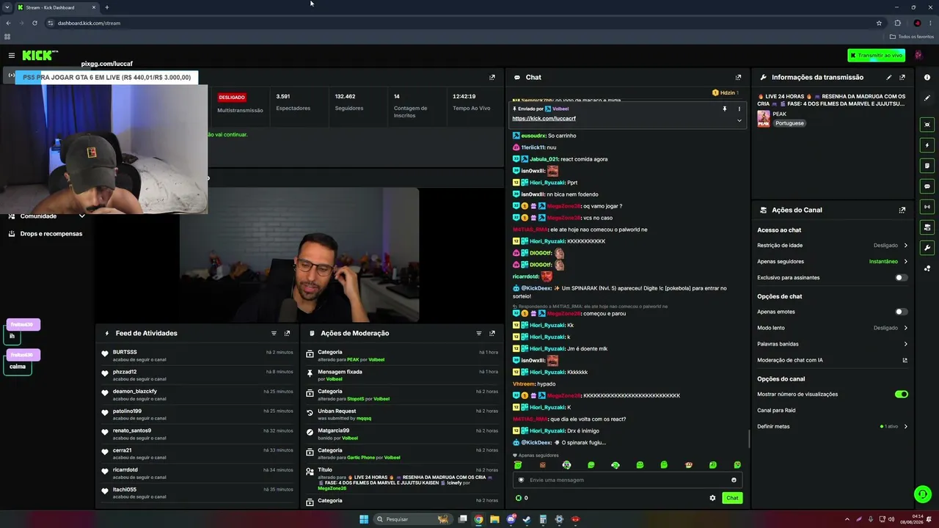939x528 pixels.
Task: Select the Unban Request moderation entry
Action: (x=403, y=414)
